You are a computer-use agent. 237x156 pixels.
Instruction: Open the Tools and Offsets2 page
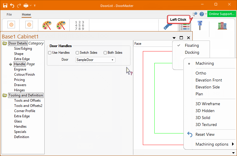tap(28, 106)
